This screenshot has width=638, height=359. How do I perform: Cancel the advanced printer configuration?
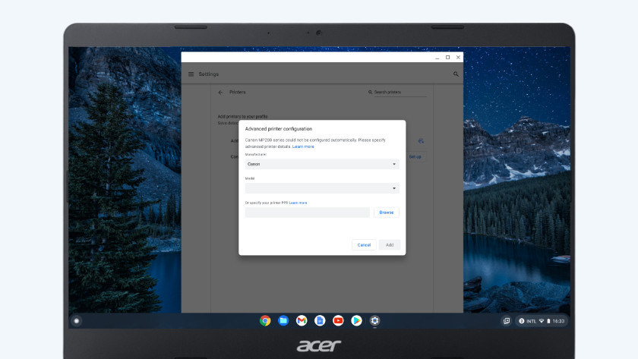pos(364,244)
